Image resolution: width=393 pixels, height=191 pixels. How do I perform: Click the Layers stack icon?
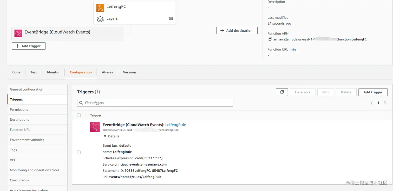(100, 19)
